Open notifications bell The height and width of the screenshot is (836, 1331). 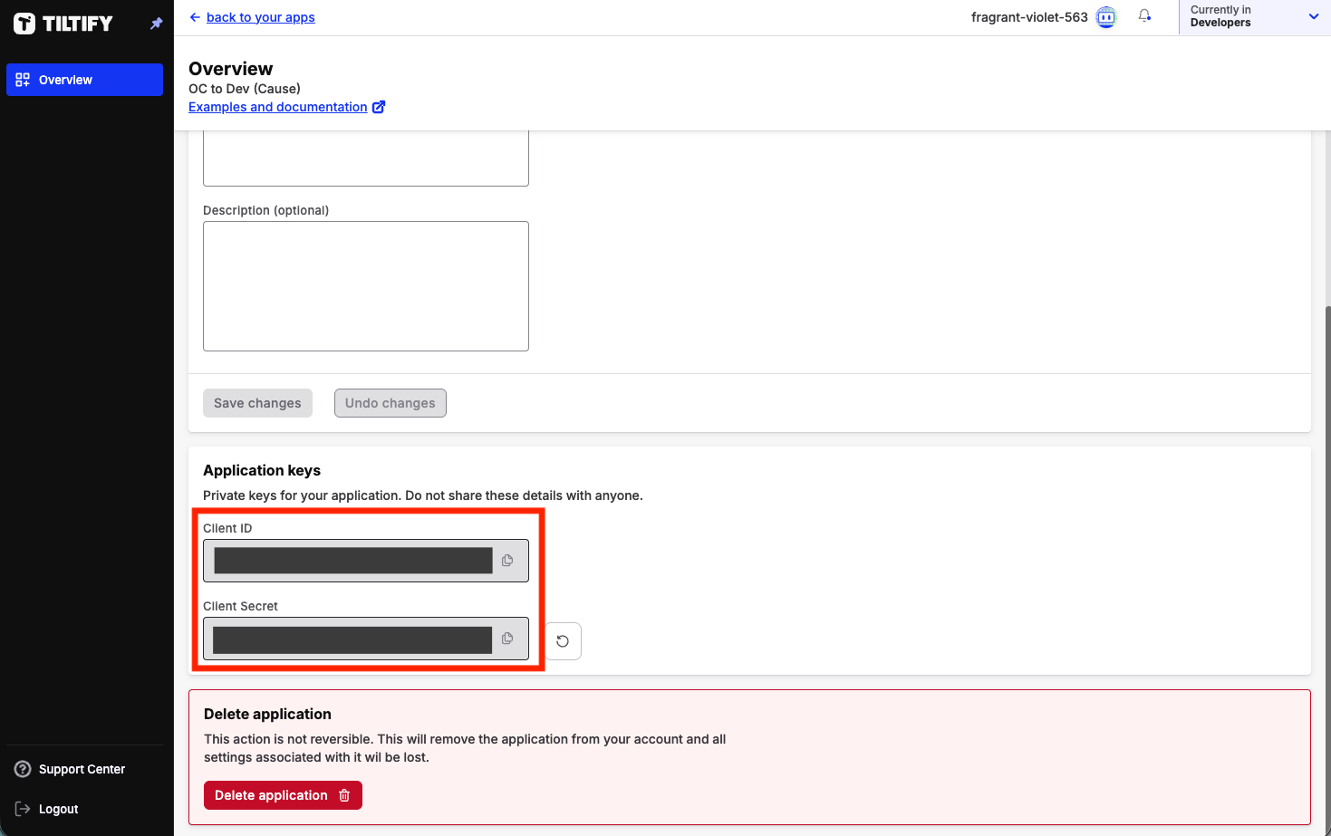(x=1145, y=16)
